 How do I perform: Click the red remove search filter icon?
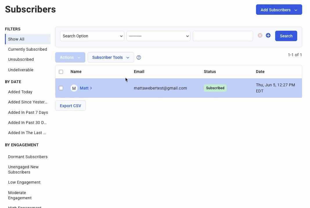(260, 35)
